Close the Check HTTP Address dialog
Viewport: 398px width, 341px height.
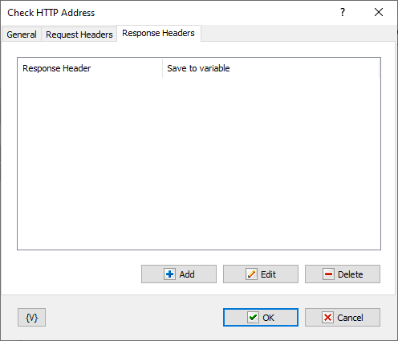click(379, 12)
